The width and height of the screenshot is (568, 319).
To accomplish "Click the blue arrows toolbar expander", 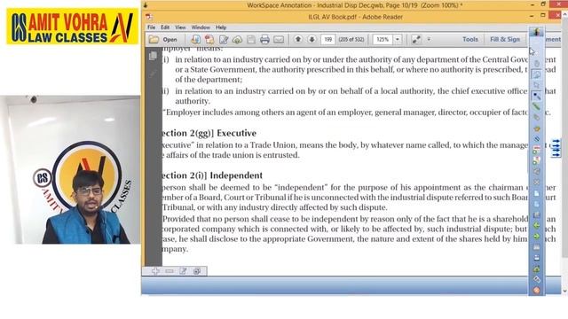I will tap(556, 148).
